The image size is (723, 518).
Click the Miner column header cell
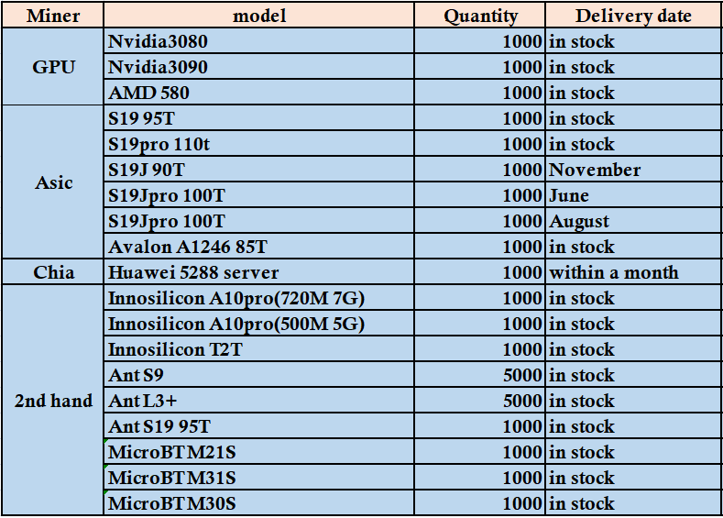tap(52, 16)
